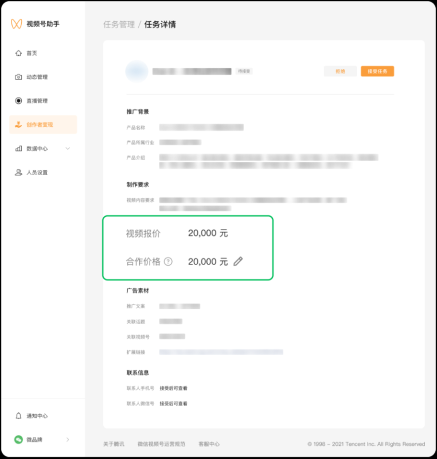Open 微信视频号运营规范 footer link

[162, 444]
